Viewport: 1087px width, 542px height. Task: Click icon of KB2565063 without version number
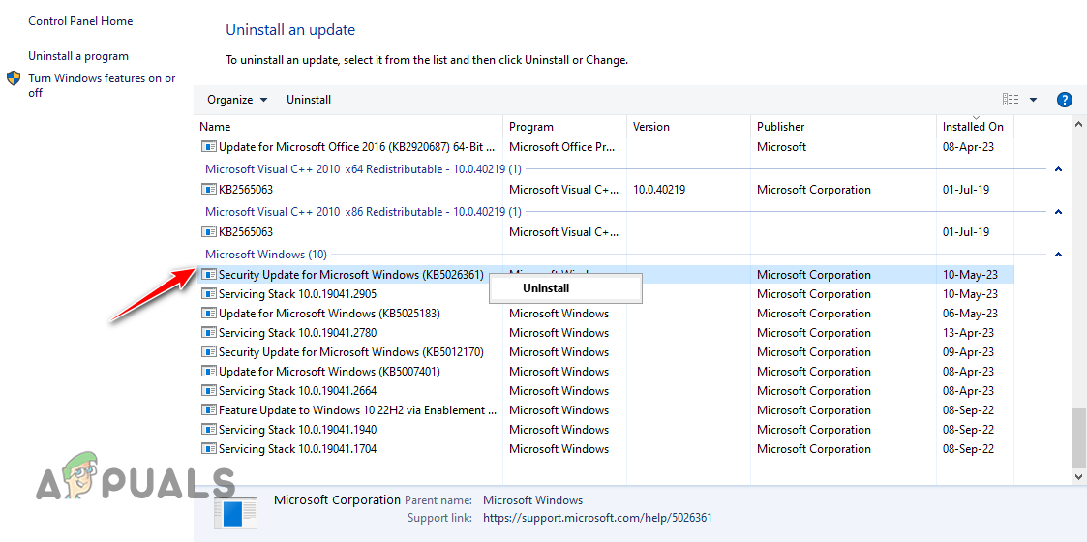209,232
